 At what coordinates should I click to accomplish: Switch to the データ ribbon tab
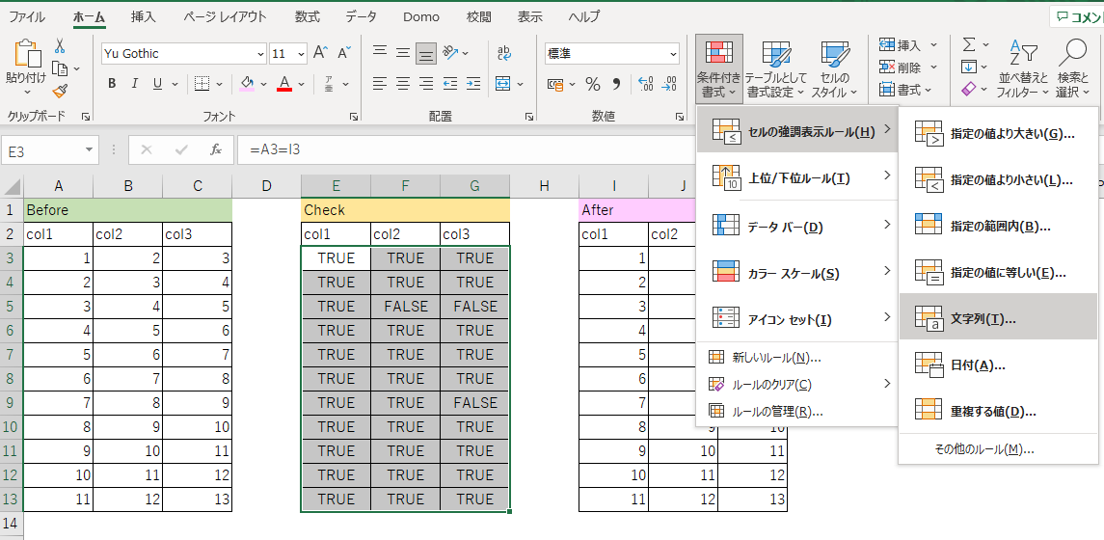pyautogui.click(x=362, y=17)
